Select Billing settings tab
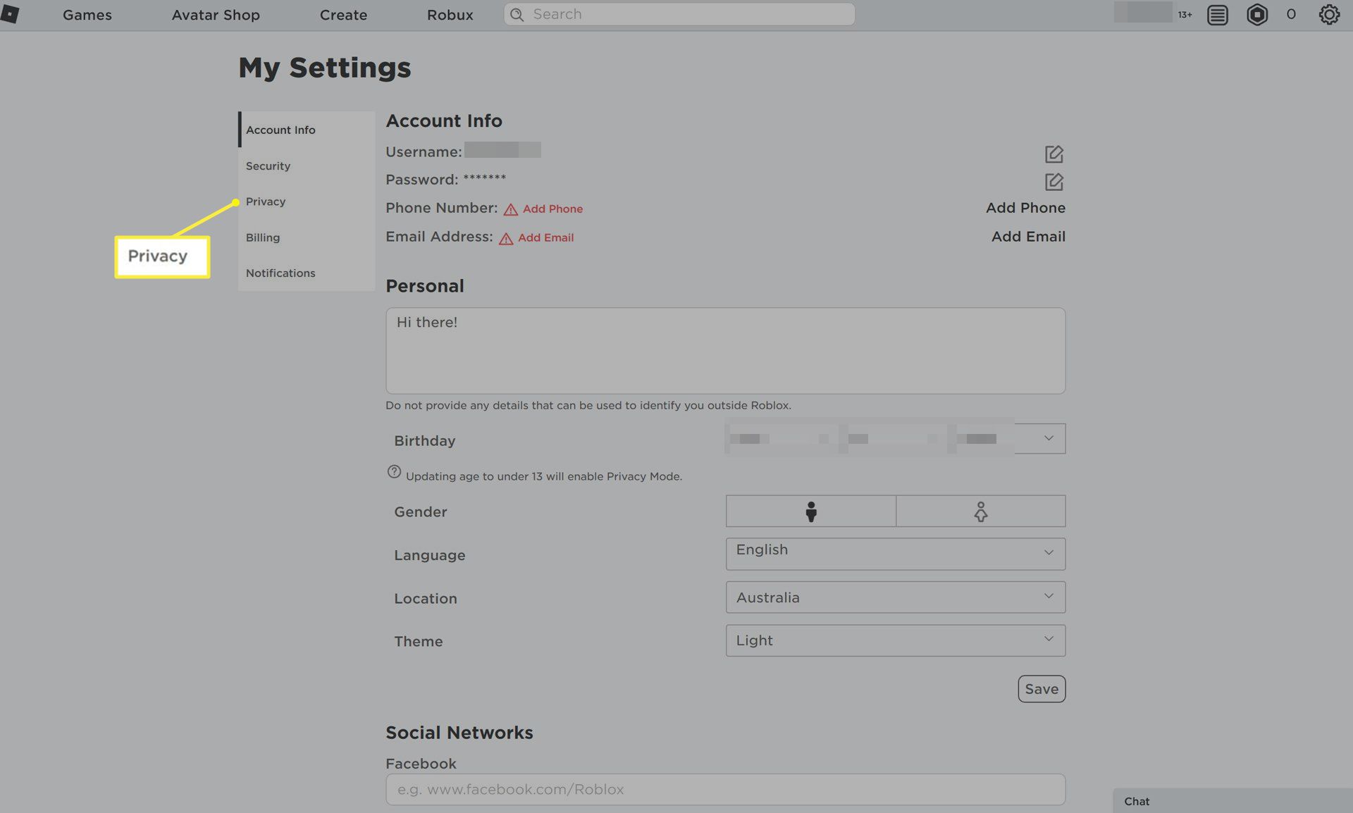The width and height of the screenshot is (1353, 813). pos(307,237)
